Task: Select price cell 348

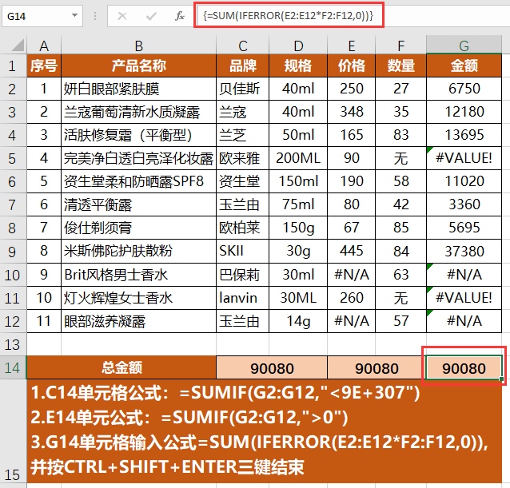Action: click(351, 112)
